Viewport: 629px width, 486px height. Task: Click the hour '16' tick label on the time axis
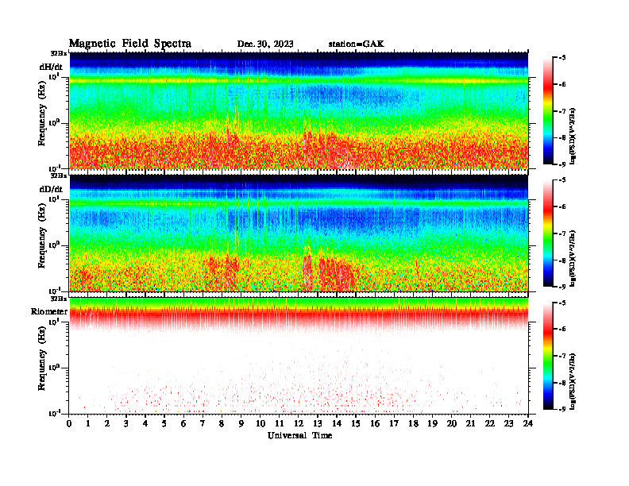click(375, 424)
